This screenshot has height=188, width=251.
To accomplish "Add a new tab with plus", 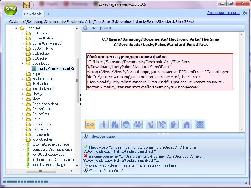I will point(48,14).
